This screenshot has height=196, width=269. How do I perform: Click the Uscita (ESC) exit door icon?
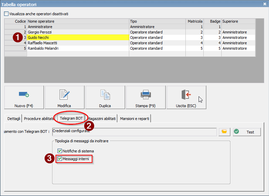pos(186,94)
